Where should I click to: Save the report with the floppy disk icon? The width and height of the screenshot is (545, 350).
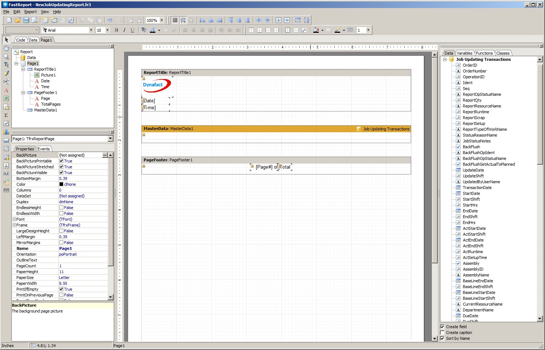(x=26, y=20)
